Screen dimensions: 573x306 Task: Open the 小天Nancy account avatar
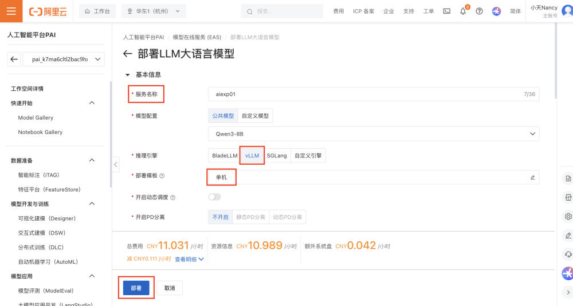point(567,11)
